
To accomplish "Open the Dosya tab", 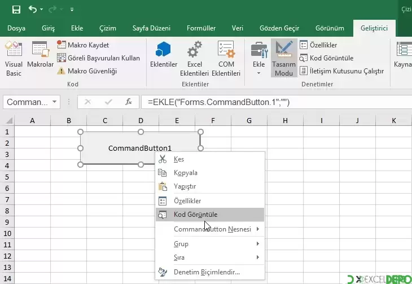I will [16, 28].
